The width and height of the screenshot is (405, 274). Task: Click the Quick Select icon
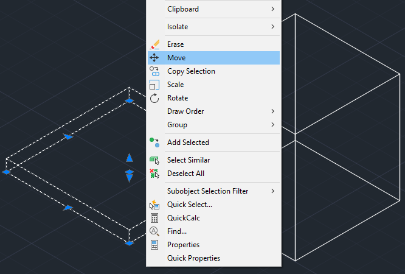(154, 205)
